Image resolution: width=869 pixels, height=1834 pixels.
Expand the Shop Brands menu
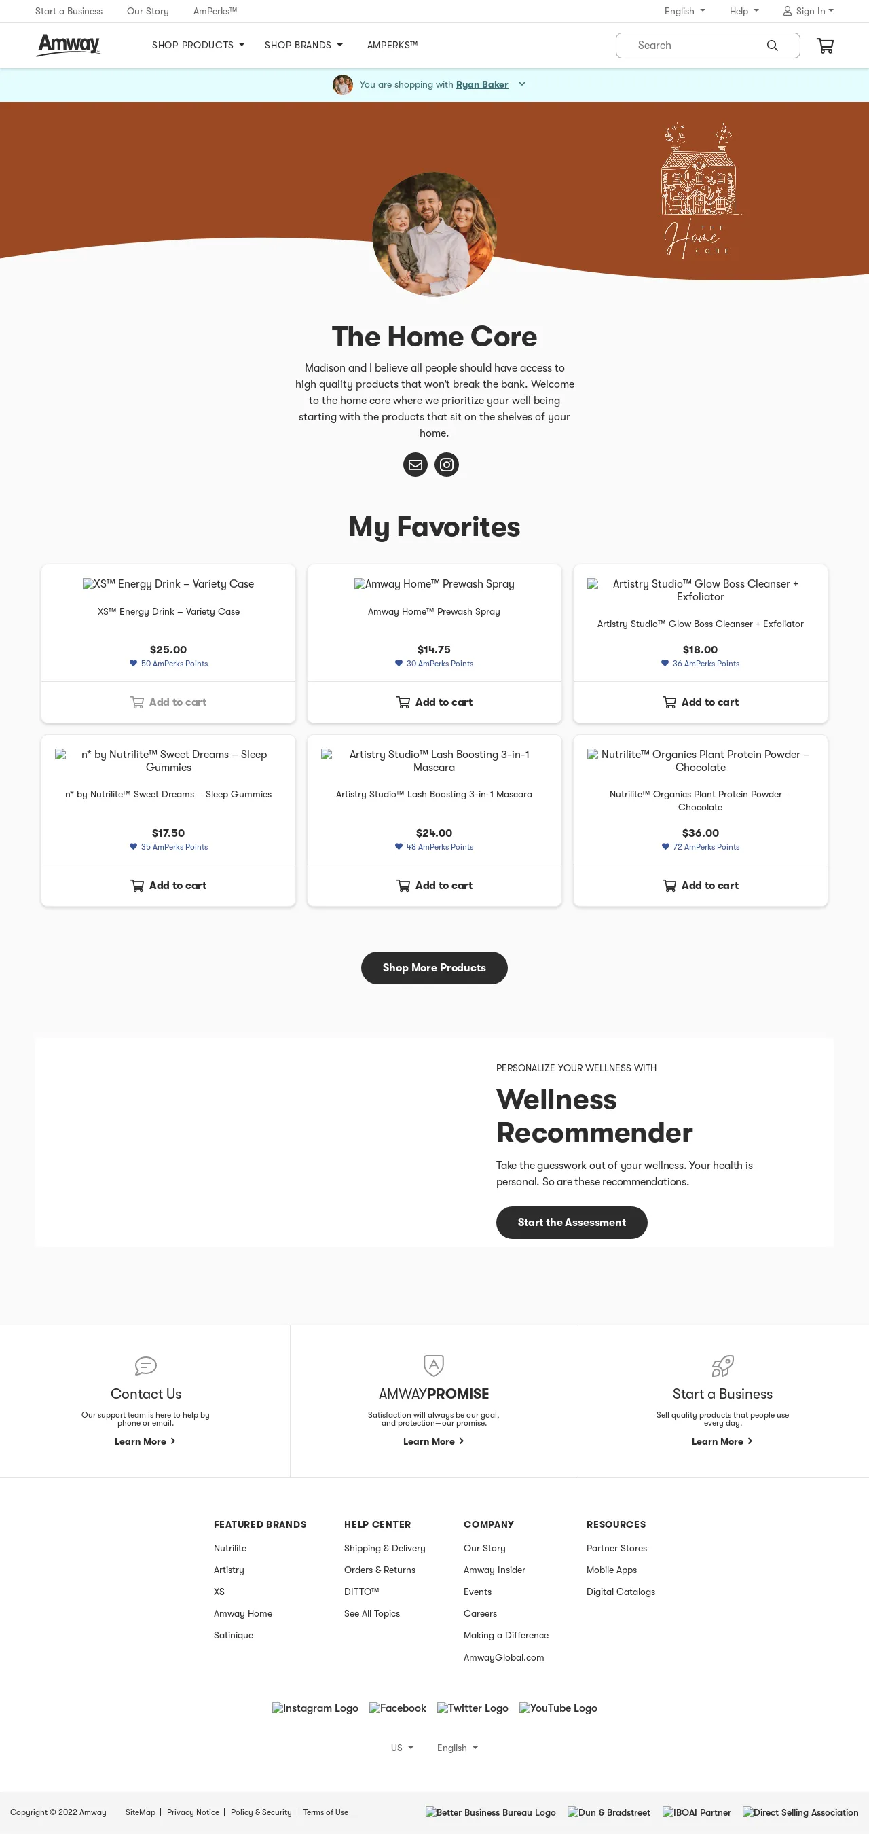point(303,45)
